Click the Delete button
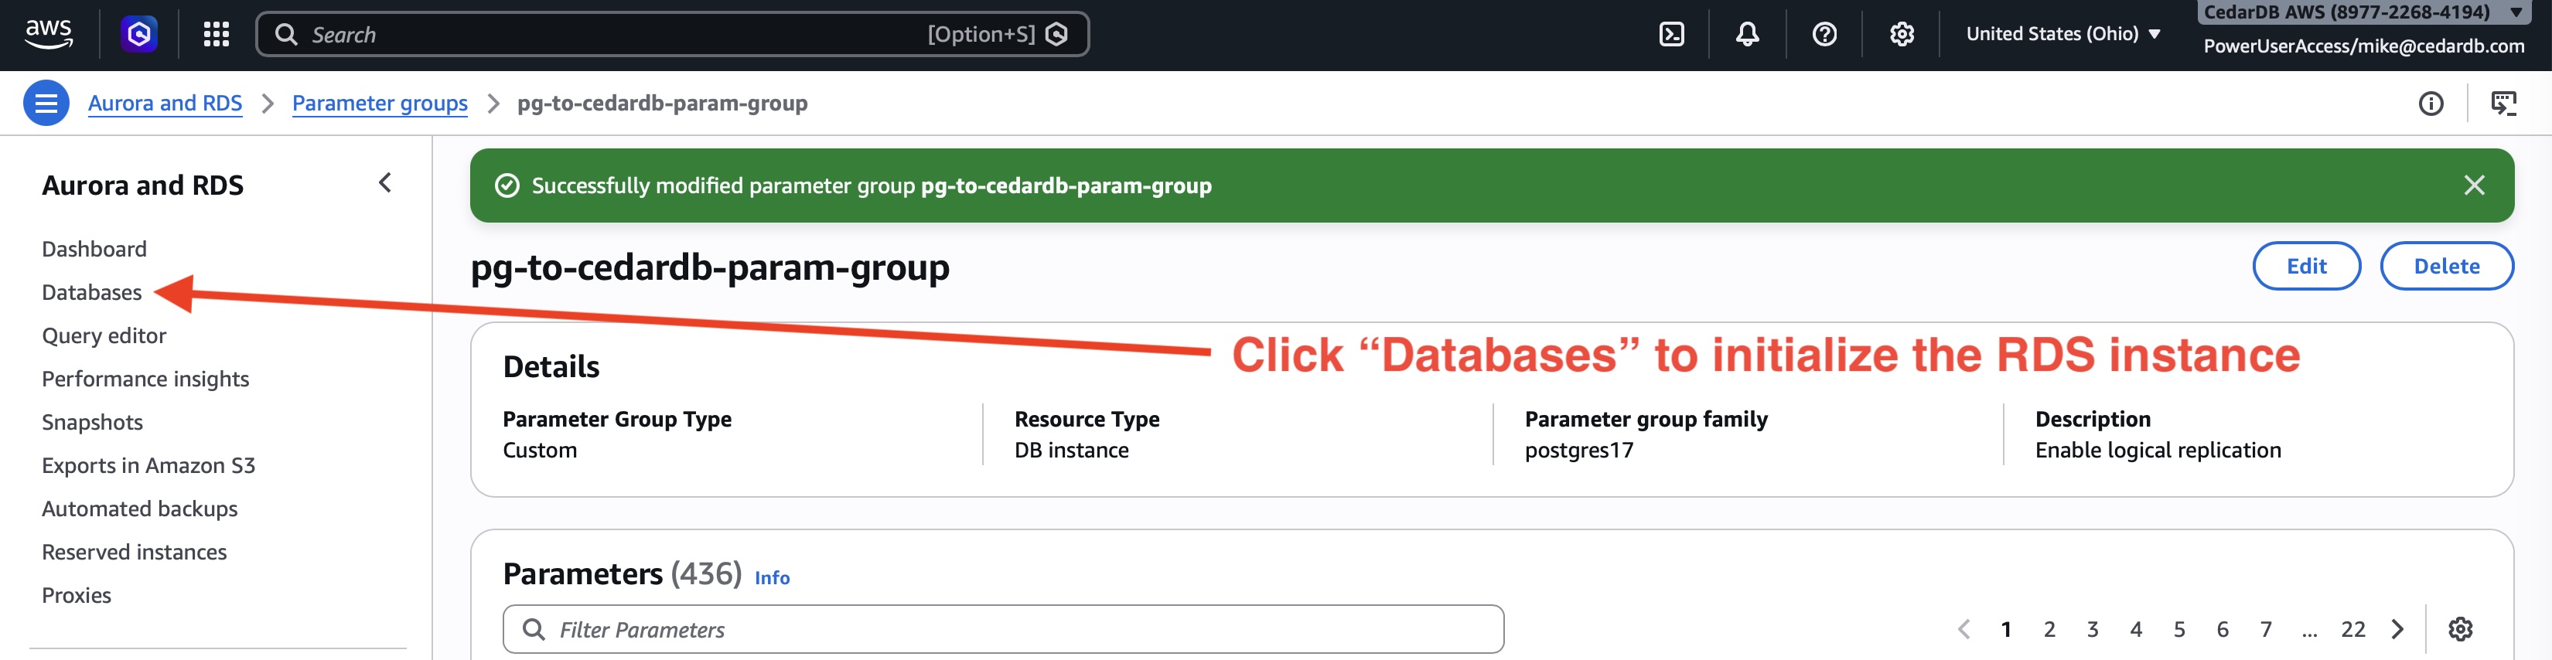 tap(2446, 266)
